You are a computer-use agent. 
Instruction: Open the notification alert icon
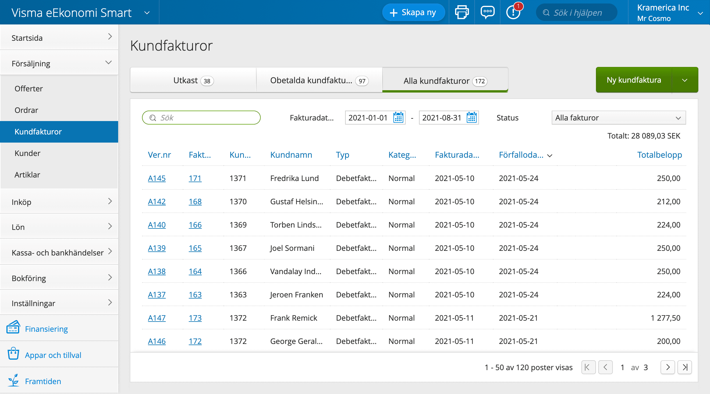point(514,12)
